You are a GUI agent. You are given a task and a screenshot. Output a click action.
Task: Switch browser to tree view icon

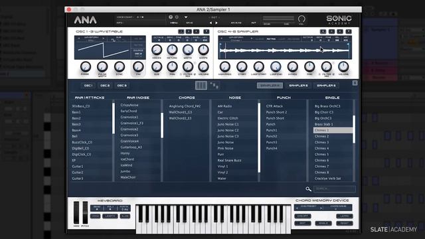(x=214, y=86)
